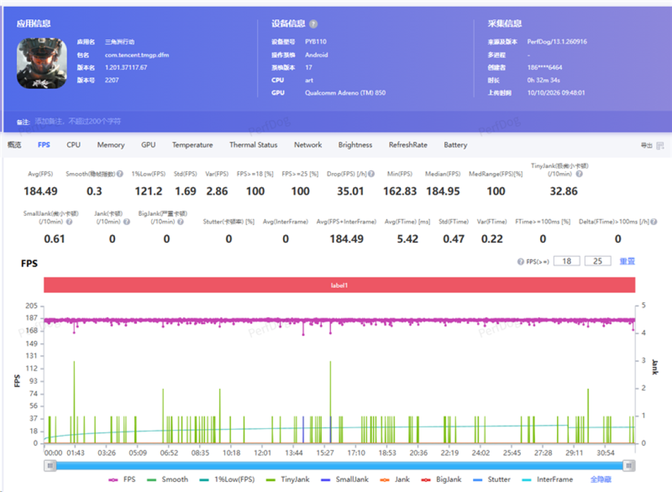Click the Smooth metric help icon
Viewport: 672px width, 492px height.
[120, 174]
